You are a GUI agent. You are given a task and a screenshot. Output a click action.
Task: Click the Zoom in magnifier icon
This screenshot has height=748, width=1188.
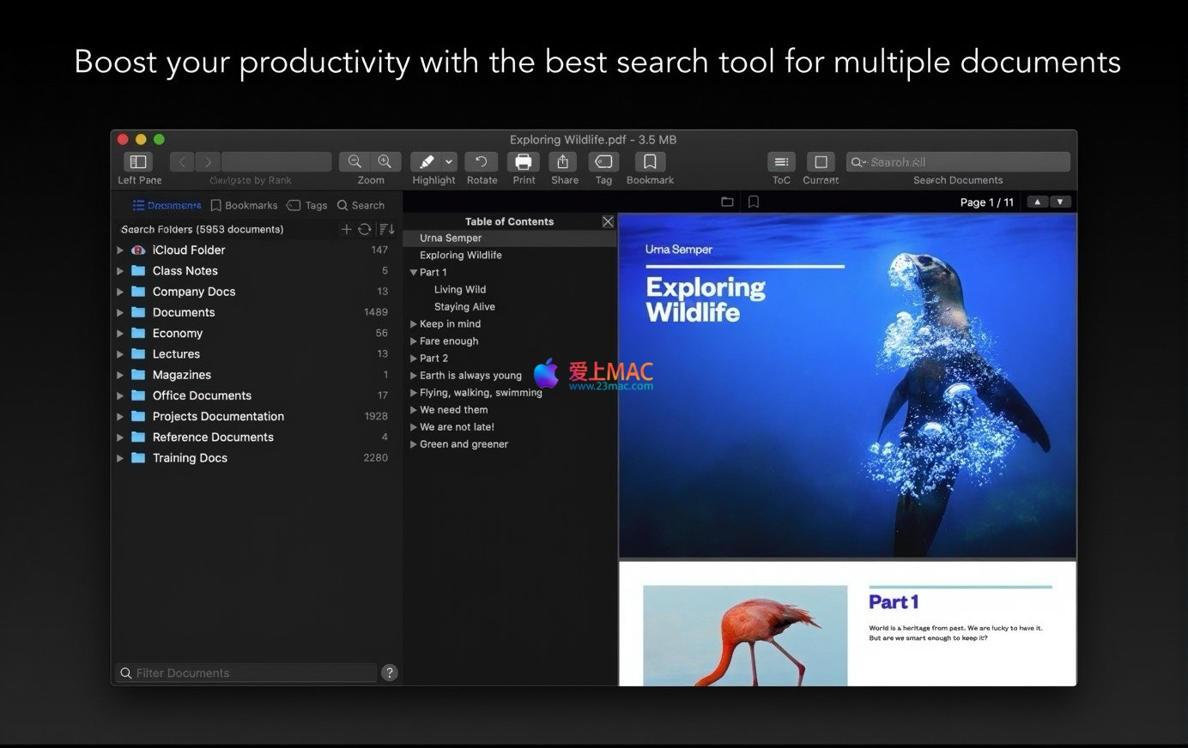click(x=385, y=162)
